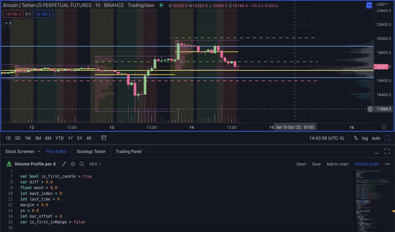Switch to the Pine Editor tab
Viewport: 395px width, 232px height.
coord(57,151)
